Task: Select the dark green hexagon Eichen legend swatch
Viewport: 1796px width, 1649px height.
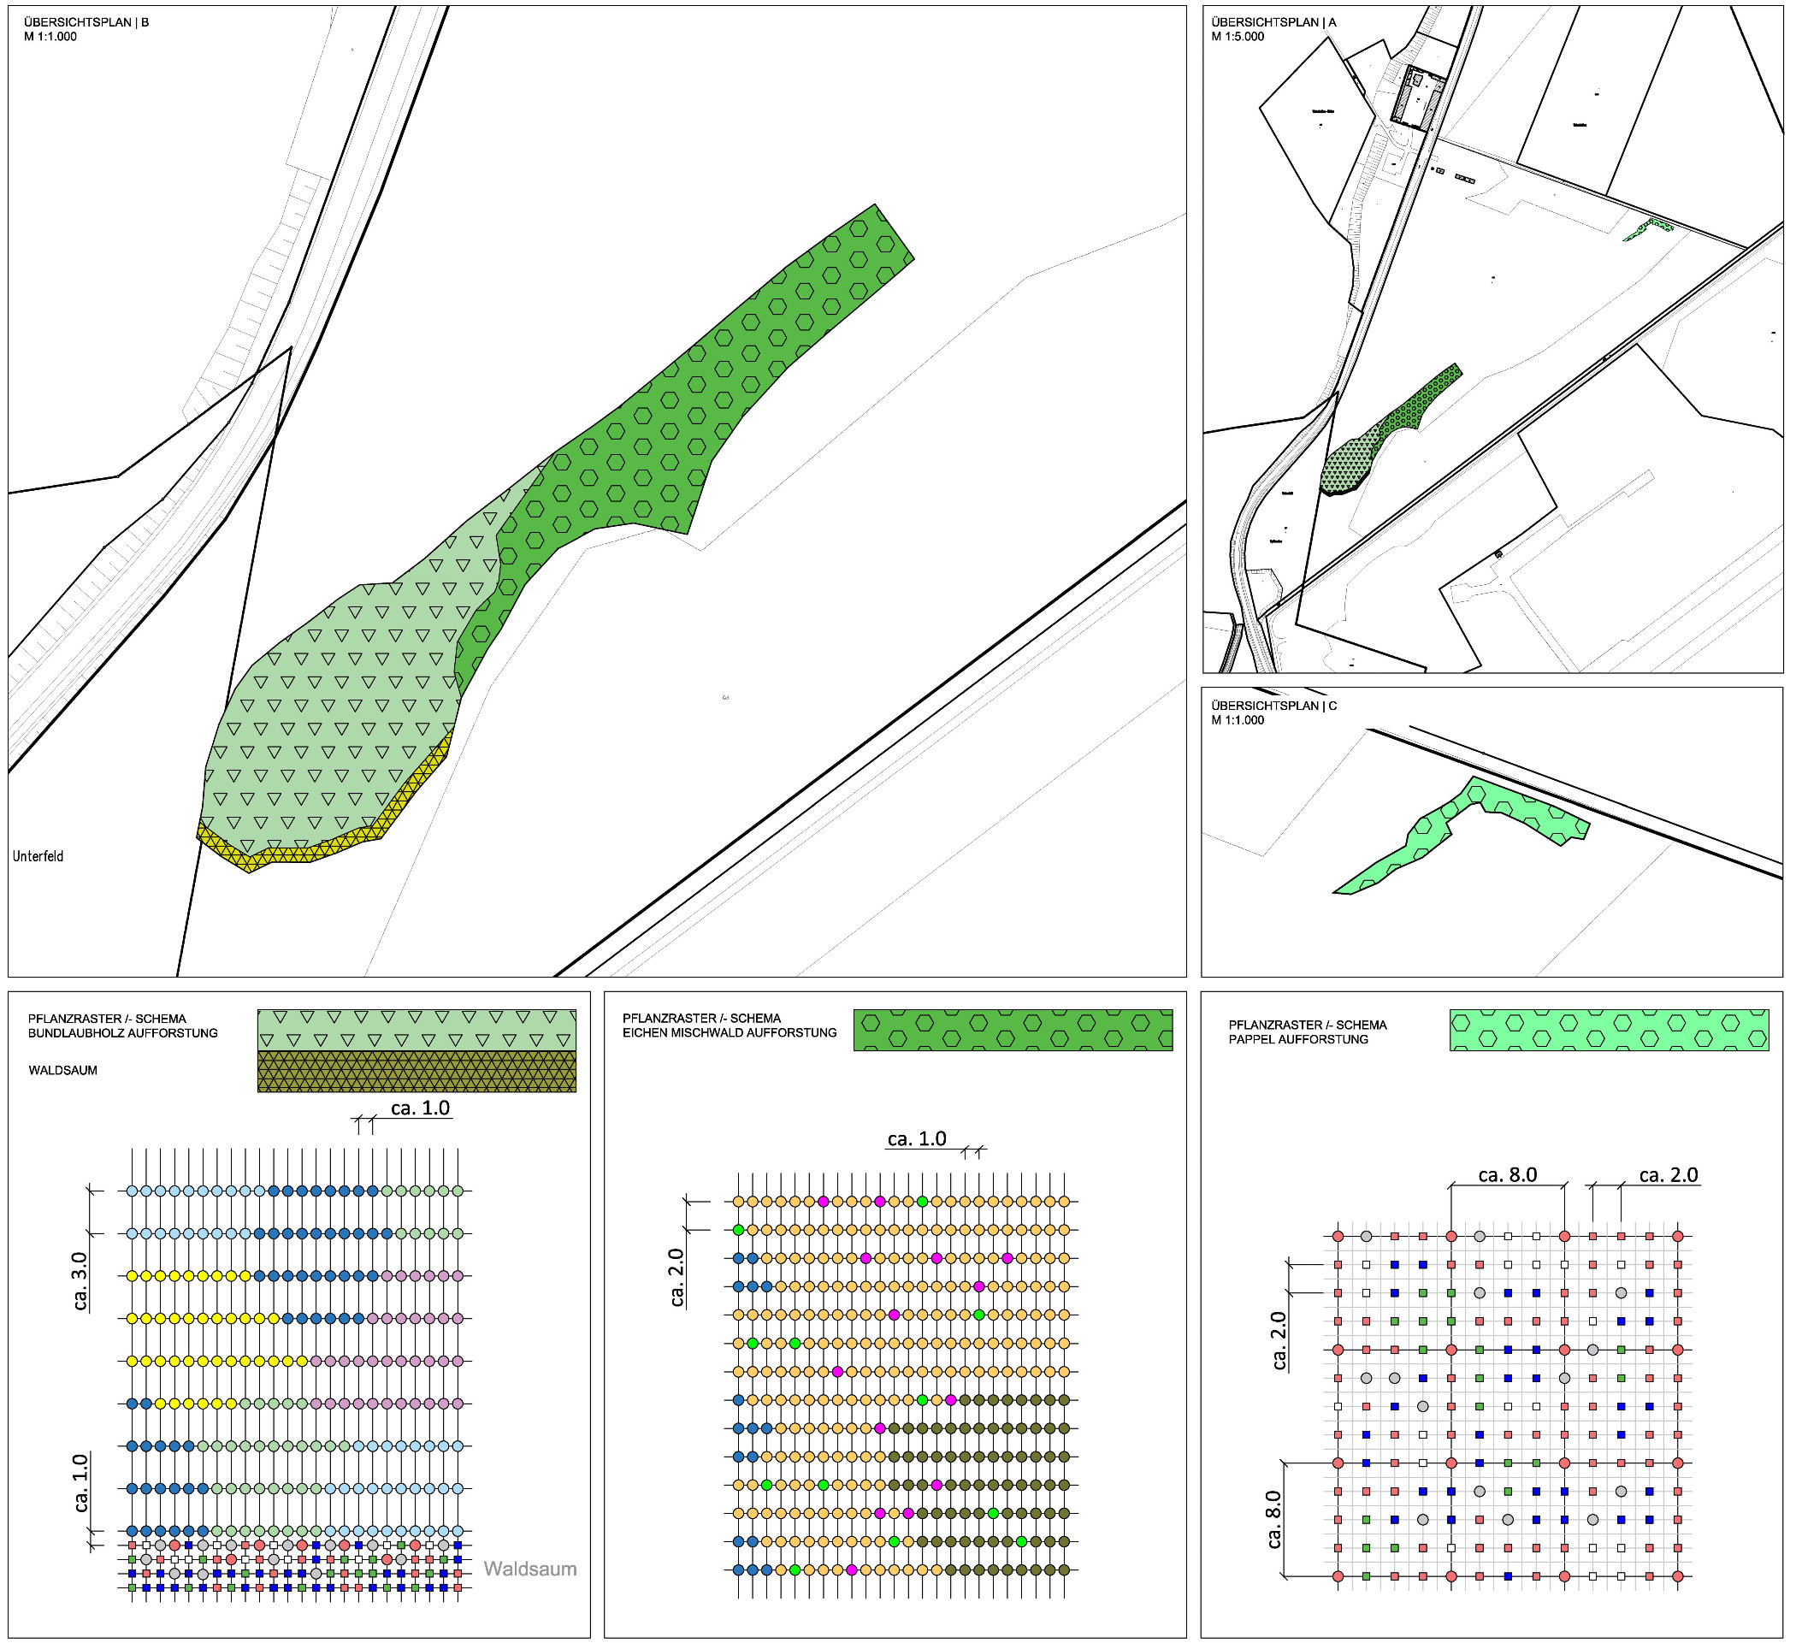Action: 1013,1031
